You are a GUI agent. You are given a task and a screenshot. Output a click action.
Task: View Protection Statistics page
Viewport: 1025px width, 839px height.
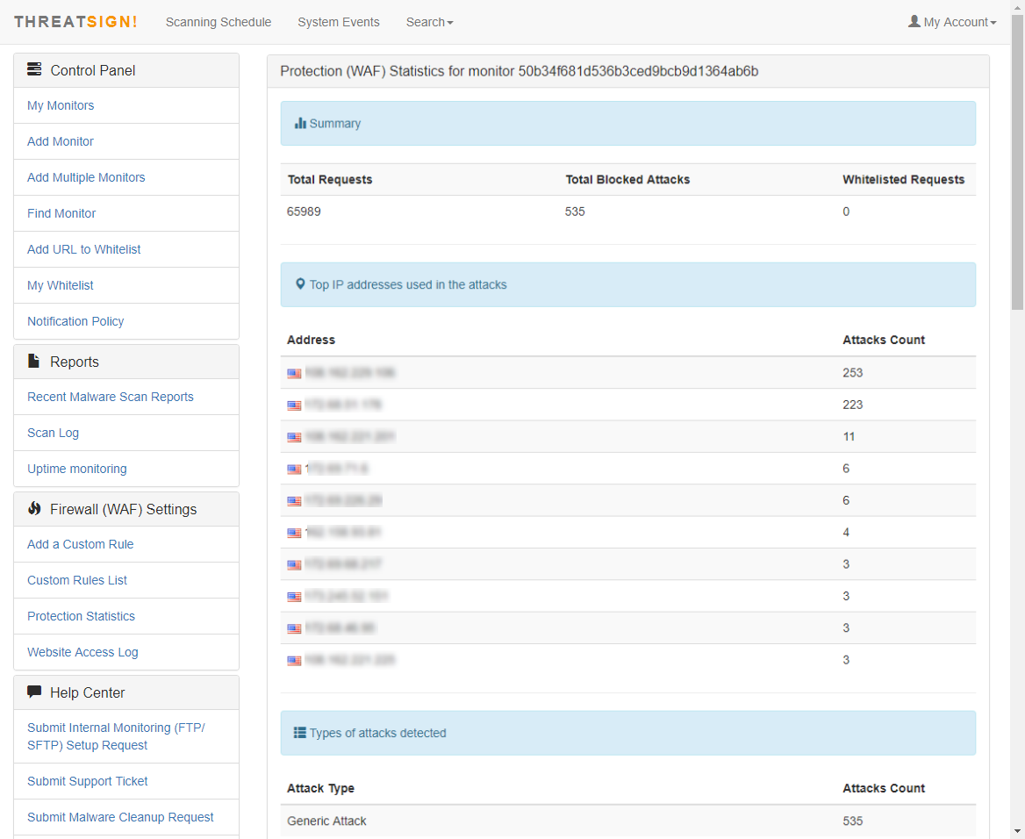tap(81, 616)
